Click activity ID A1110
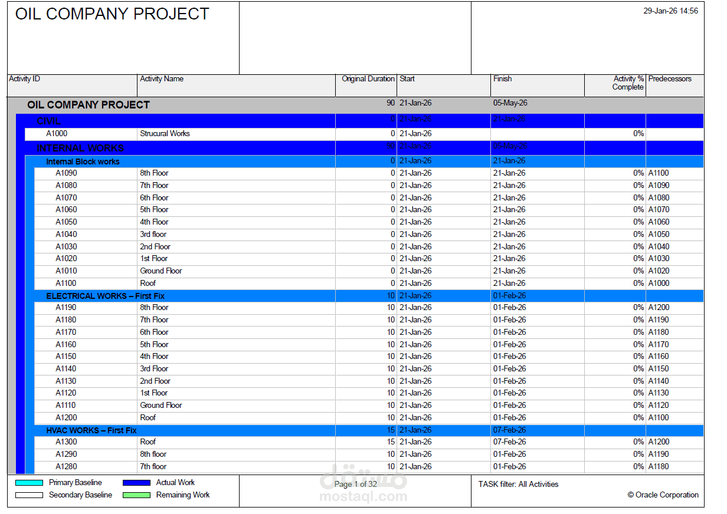 pos(66,406)
